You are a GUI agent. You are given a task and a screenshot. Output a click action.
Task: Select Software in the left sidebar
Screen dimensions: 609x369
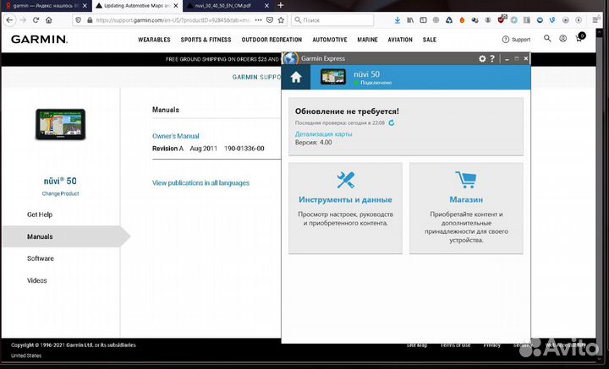[x=41, y=258]
